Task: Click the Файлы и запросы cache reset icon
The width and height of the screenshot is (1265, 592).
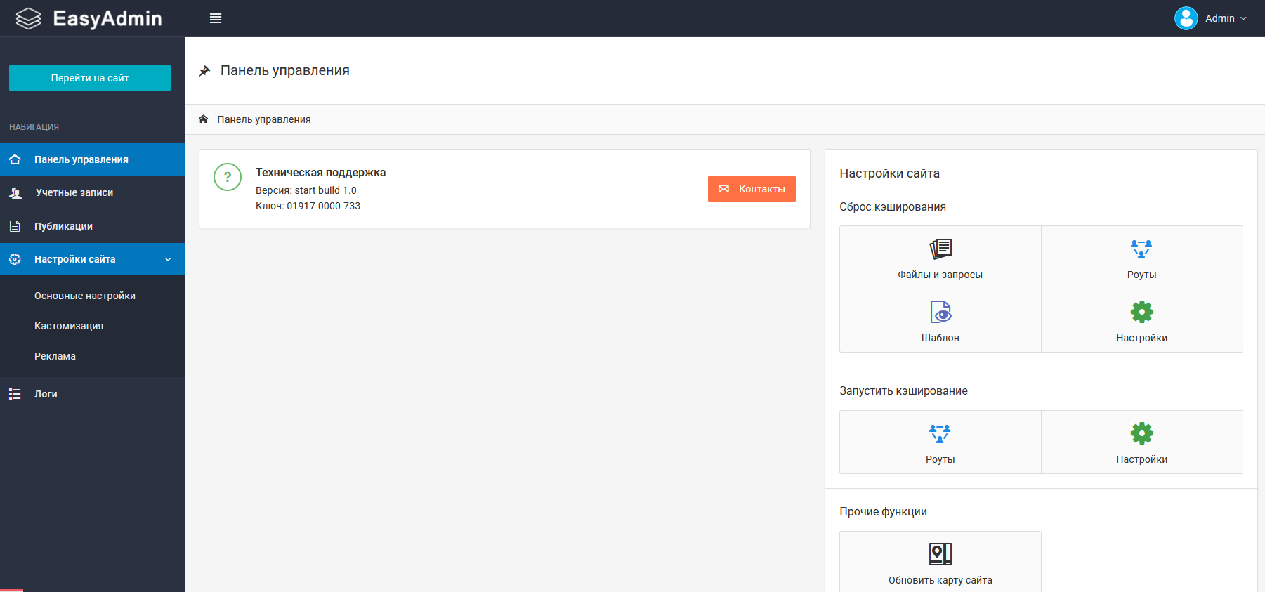Action: click(x=940, y=249)
